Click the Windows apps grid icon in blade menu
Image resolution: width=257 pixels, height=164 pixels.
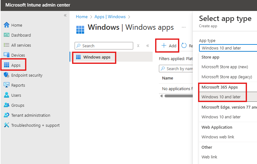[x=78, y=57]
